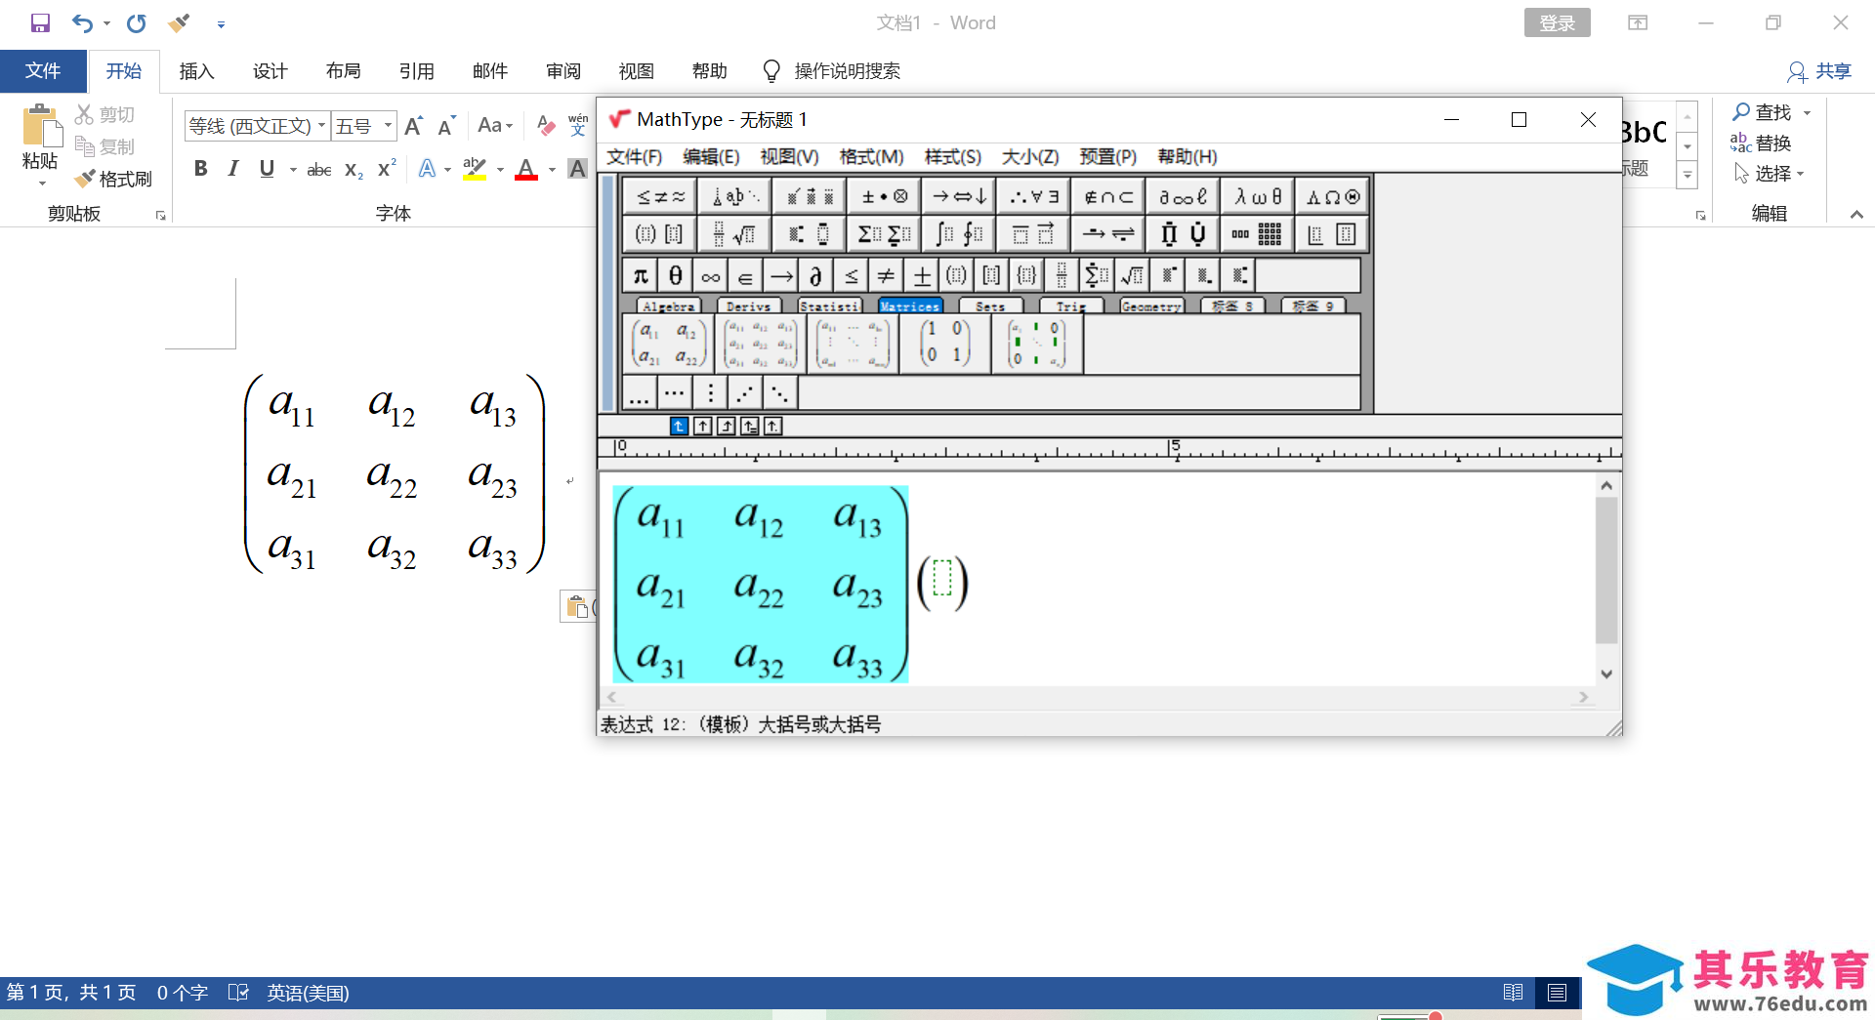Viewport: 1875px width, 1020px height.
Task: Open the fraction and radical templates palette
Action: click(x=734, y=234)
